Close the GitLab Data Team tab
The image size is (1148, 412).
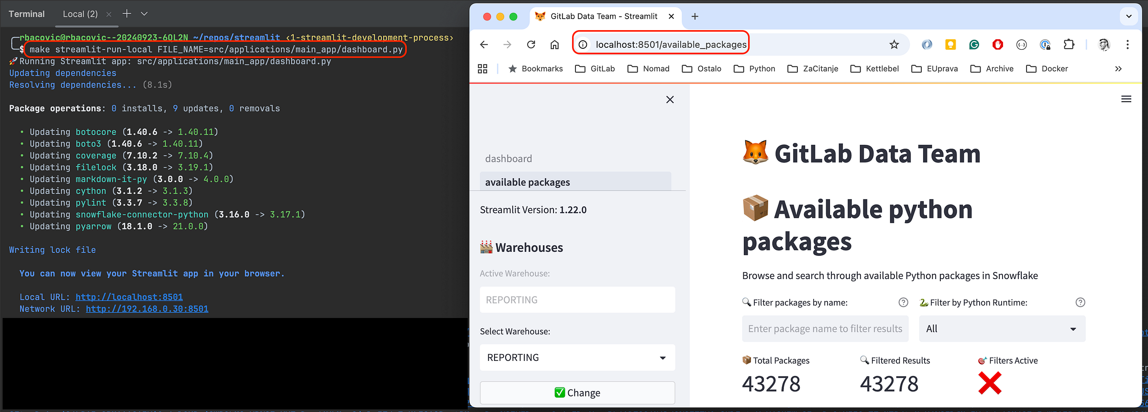pyautogui.click(x=671, y=16)
